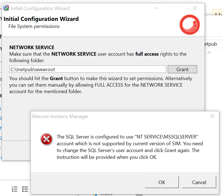Click the 'etpub' path box in background window
Viewport: 222px width, 196px height.
tap(213, 44)
